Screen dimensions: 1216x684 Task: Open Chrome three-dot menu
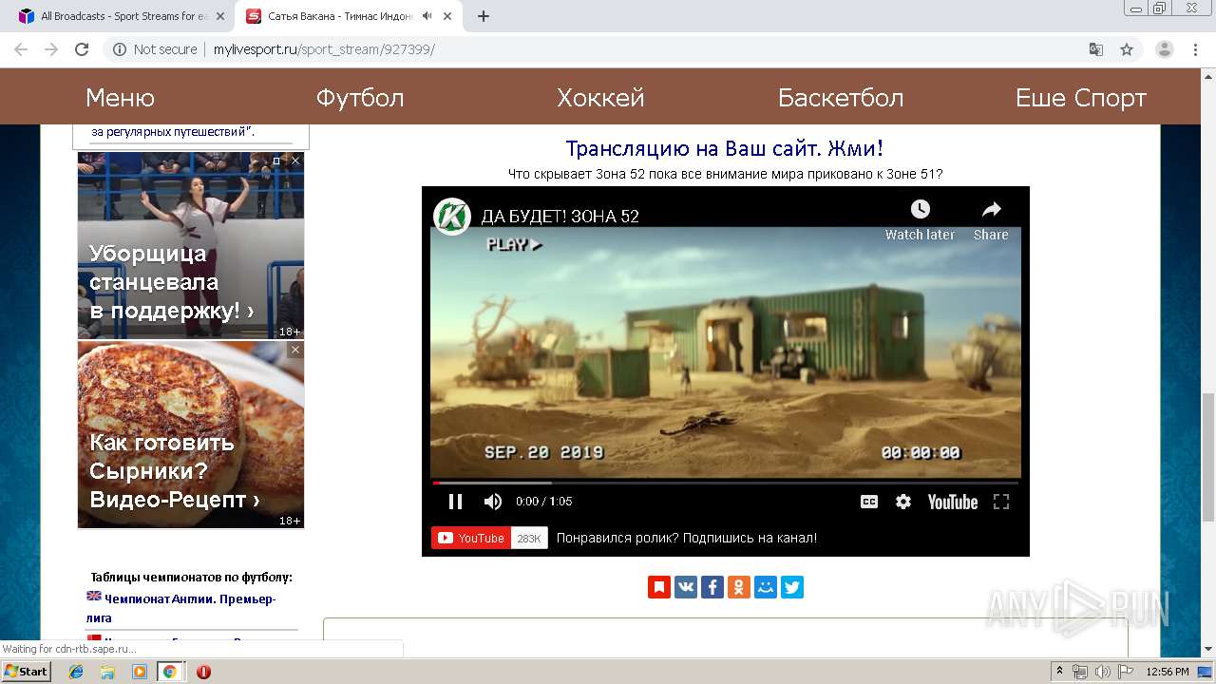(x=1195, y=49)
